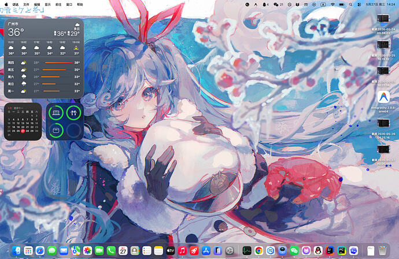Launch IntelliJ IDEA from the Dock
399x259 pixels.
point(330,251)
